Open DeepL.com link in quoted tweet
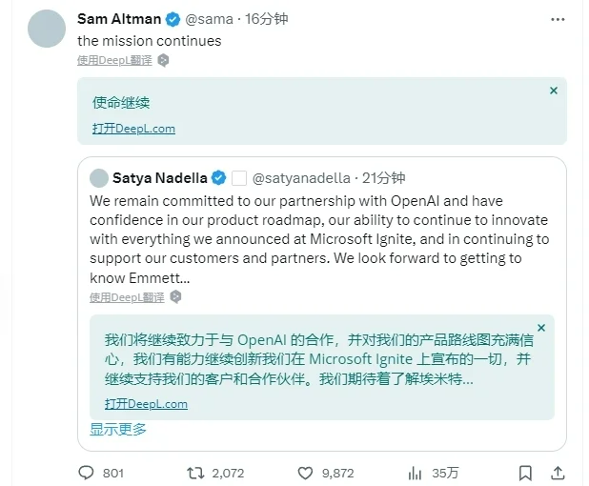This screenshot has width=589, height=486. (x=146, y=404)
